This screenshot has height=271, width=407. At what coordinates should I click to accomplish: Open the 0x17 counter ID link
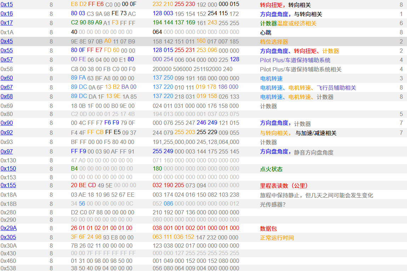(x=7, y=23)
